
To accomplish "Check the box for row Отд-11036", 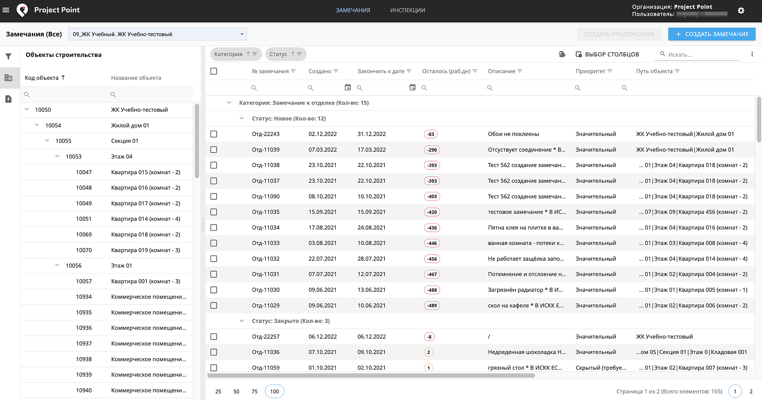I will [214, 352].
